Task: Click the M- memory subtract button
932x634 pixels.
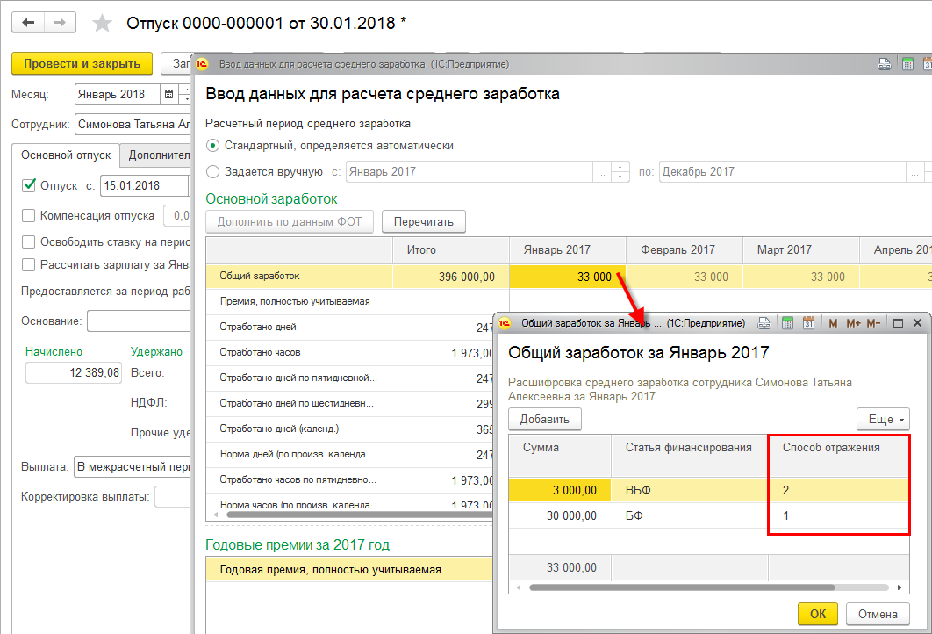Action: pos(873,323)
